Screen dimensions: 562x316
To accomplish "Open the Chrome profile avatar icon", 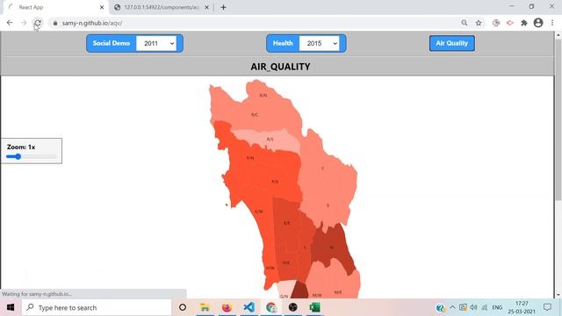I will point(538,23).
